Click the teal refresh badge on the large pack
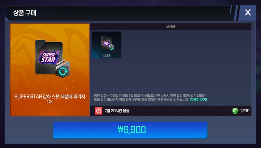The height and width of the screenshot is (148, 261). click(x=63, y=70)
